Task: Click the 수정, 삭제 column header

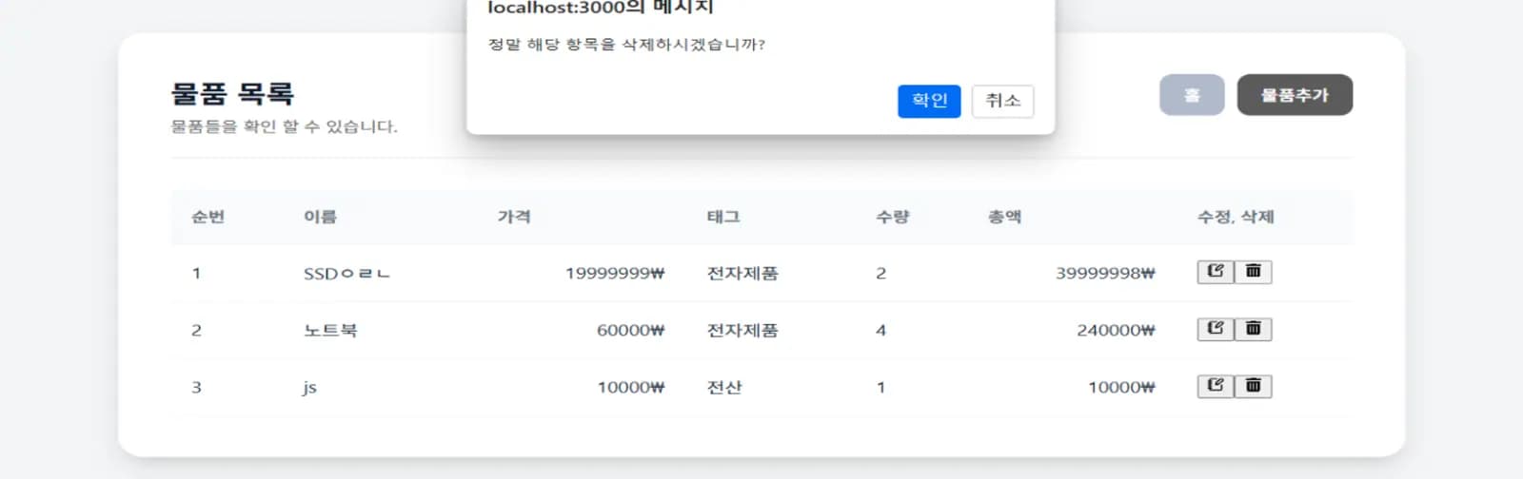Action: click(x=1236, y=217)
